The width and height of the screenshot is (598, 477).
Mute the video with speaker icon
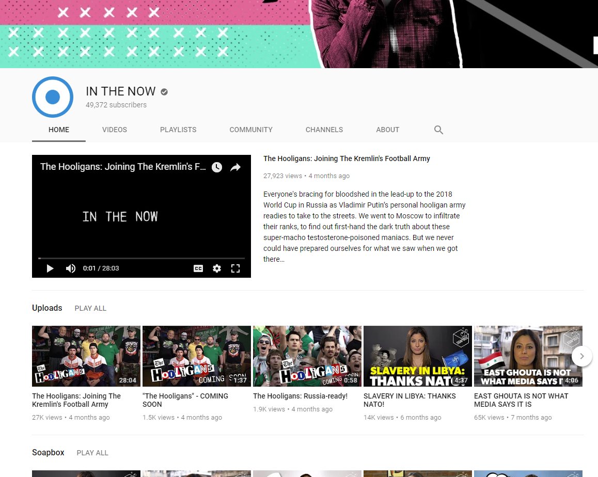coord(71,268)
